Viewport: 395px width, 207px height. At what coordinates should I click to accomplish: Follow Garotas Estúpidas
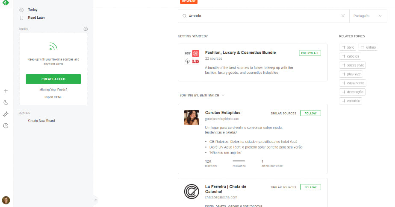[x=310, y=113]
